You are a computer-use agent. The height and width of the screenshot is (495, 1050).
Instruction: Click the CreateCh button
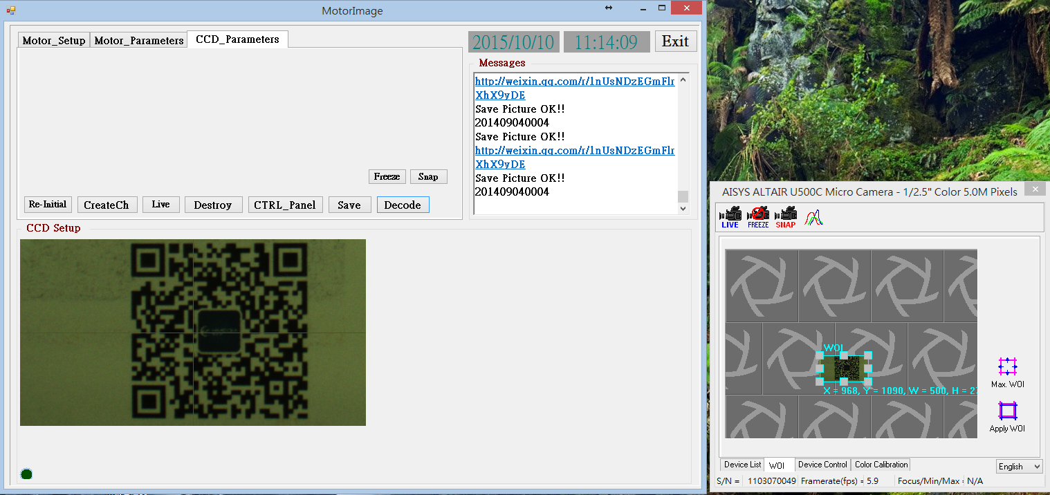point(107,205)
